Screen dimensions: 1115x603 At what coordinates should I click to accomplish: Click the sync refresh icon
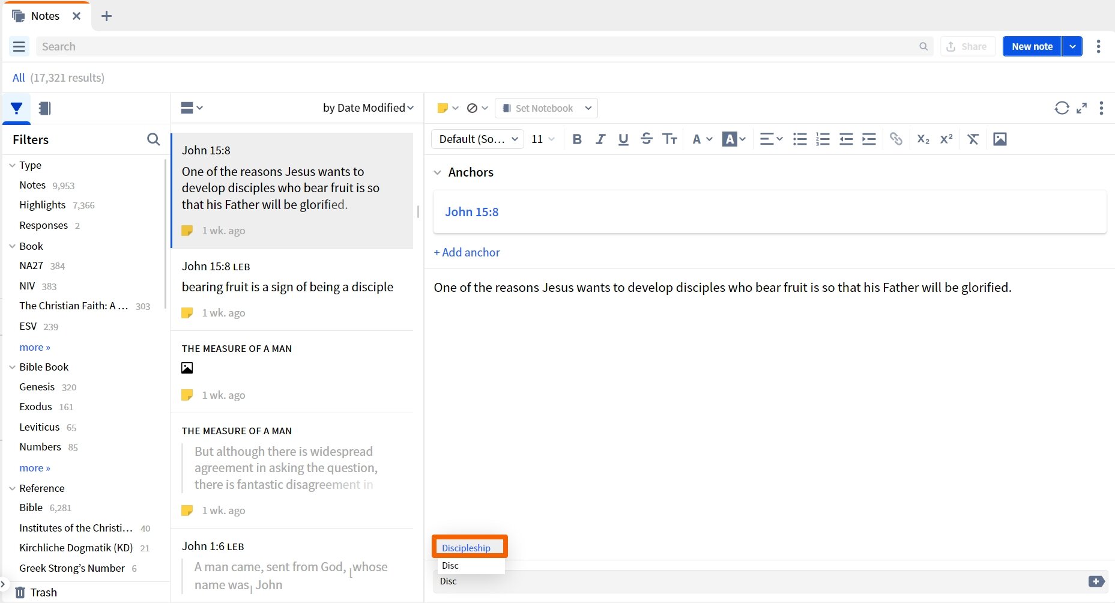[x=1062, y=108]
